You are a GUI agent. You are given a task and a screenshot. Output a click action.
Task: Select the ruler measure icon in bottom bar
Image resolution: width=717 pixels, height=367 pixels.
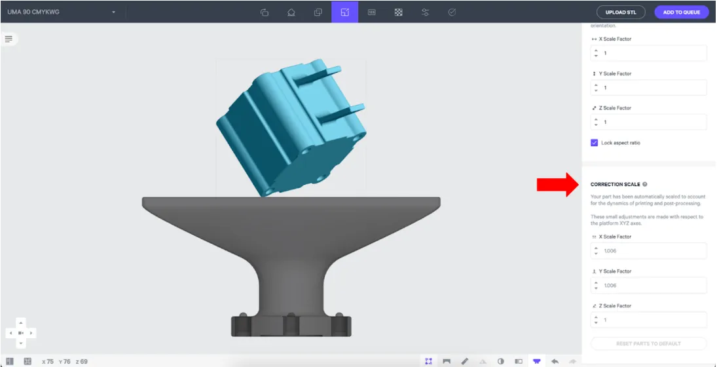coord(465,361)
